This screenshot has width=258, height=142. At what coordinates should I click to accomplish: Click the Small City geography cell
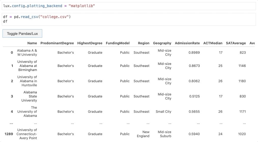pos(164,111)
